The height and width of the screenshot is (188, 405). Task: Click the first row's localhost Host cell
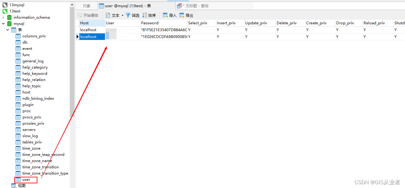coord(92,30)
